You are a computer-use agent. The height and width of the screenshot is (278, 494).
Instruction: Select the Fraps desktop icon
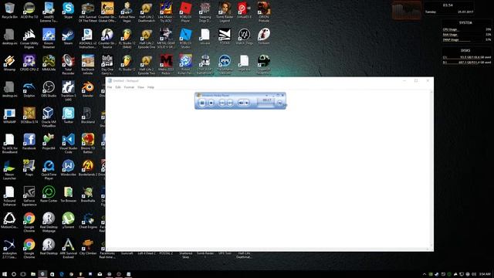pos(29,168)
